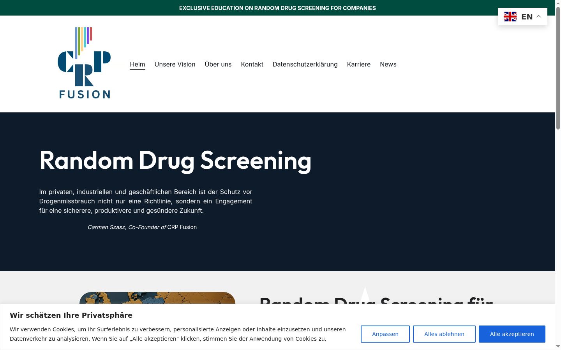Open Datenschutzerklärung from the navigation

(305, 64)
